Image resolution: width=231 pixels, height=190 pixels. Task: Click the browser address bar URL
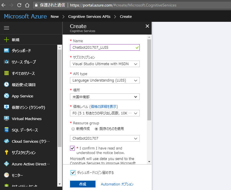(x=123, y=5)
